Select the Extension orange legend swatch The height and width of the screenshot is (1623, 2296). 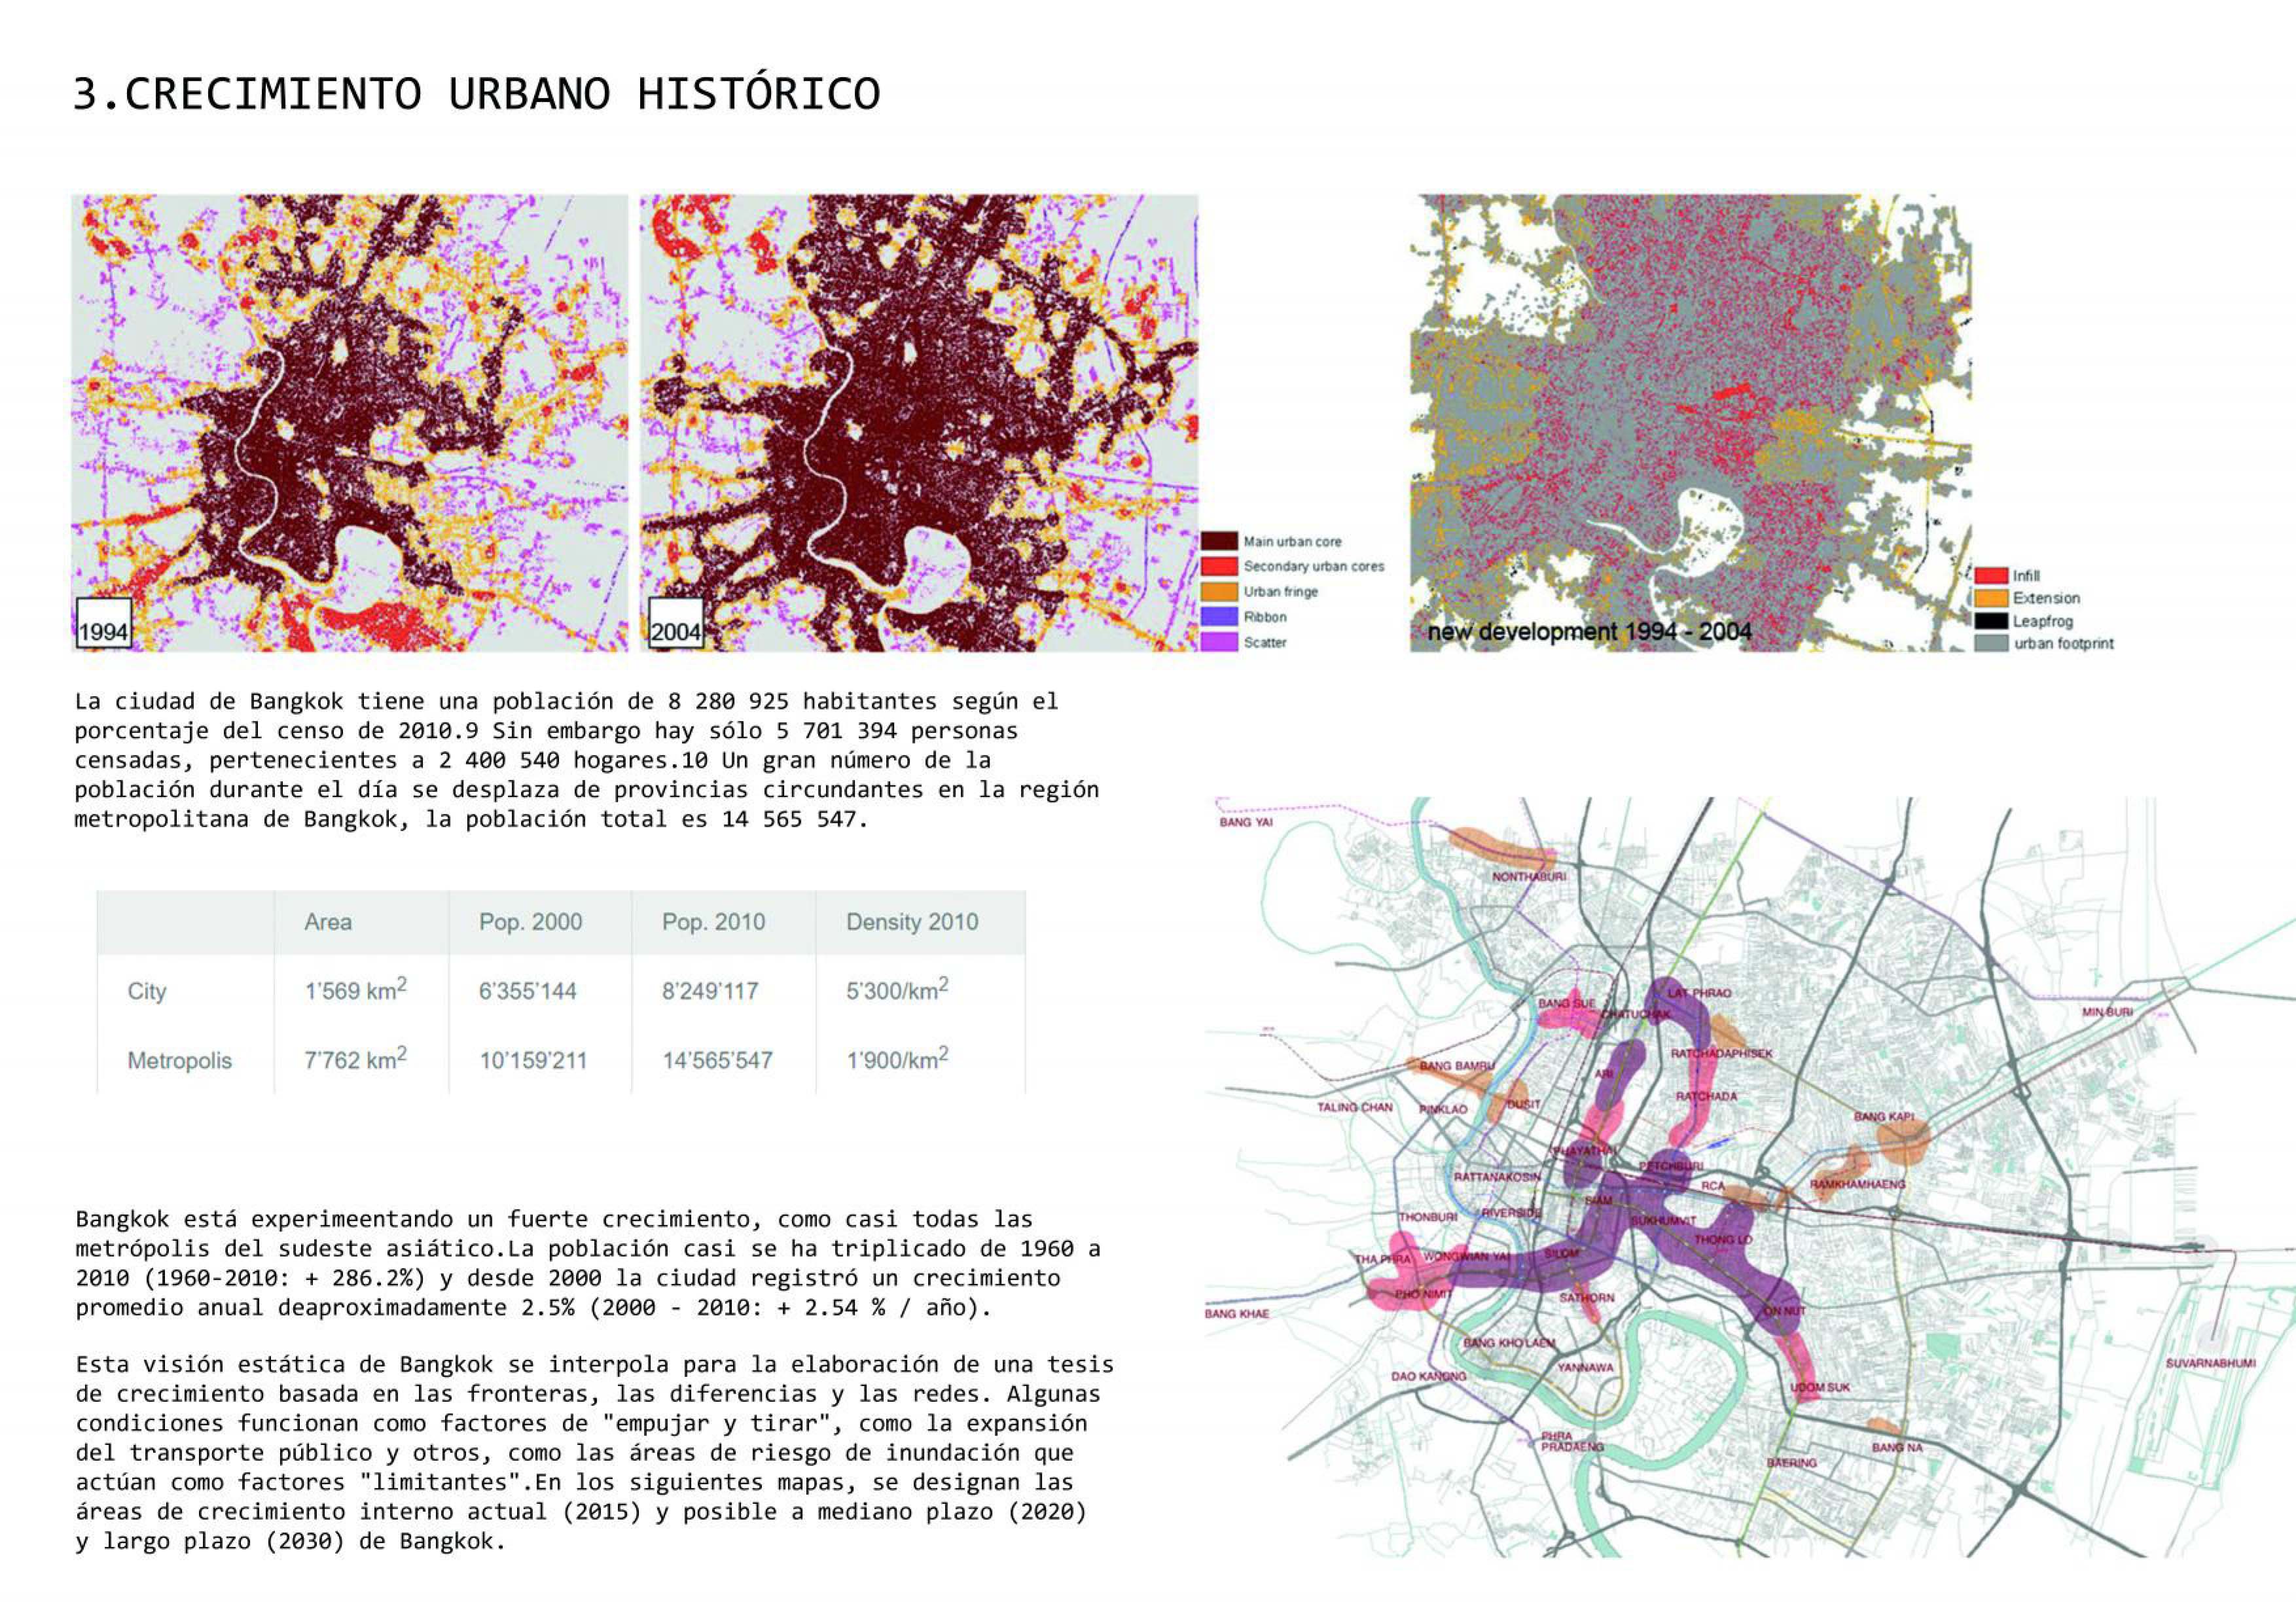pyautogui.click(x=1991, y=598)
